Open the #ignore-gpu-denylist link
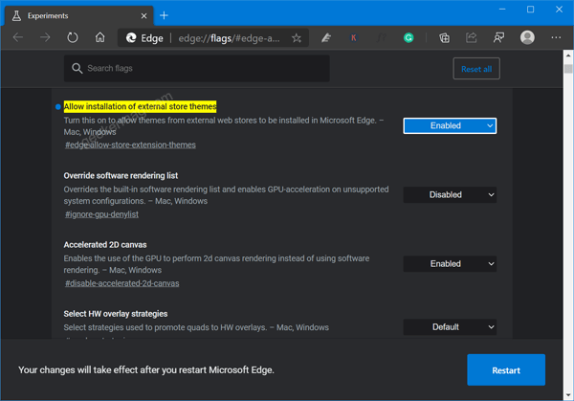 (101, 214)
